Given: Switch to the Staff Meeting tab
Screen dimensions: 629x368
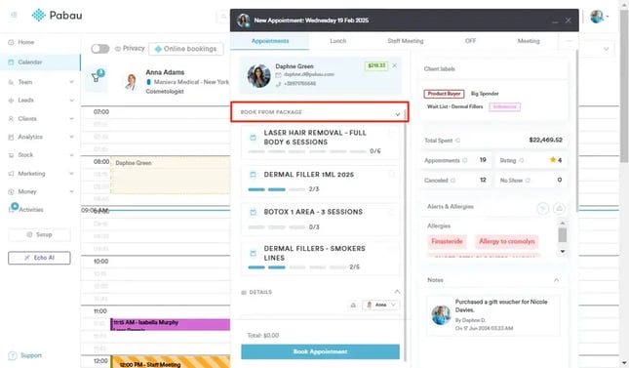Looking at the screenshot, I should click(405, 41).
